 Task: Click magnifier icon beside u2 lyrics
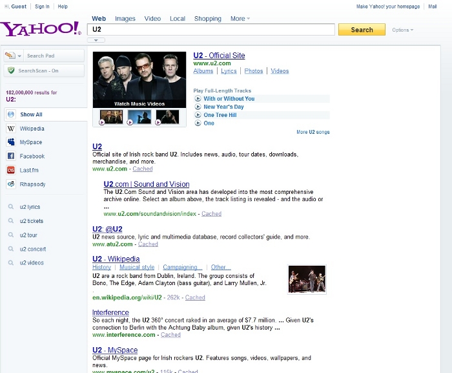(11, 207)
